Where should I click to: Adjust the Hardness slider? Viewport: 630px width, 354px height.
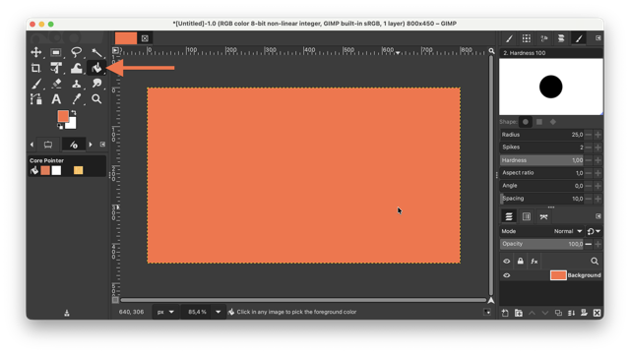541,160
